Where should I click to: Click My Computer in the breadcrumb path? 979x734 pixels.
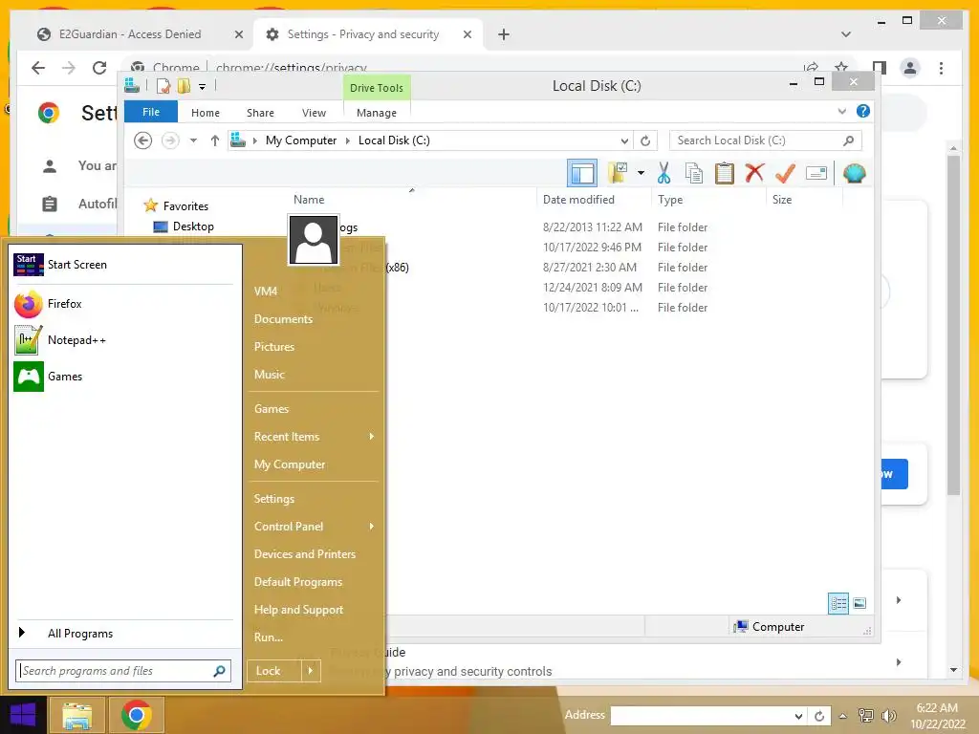coord(301,140)
